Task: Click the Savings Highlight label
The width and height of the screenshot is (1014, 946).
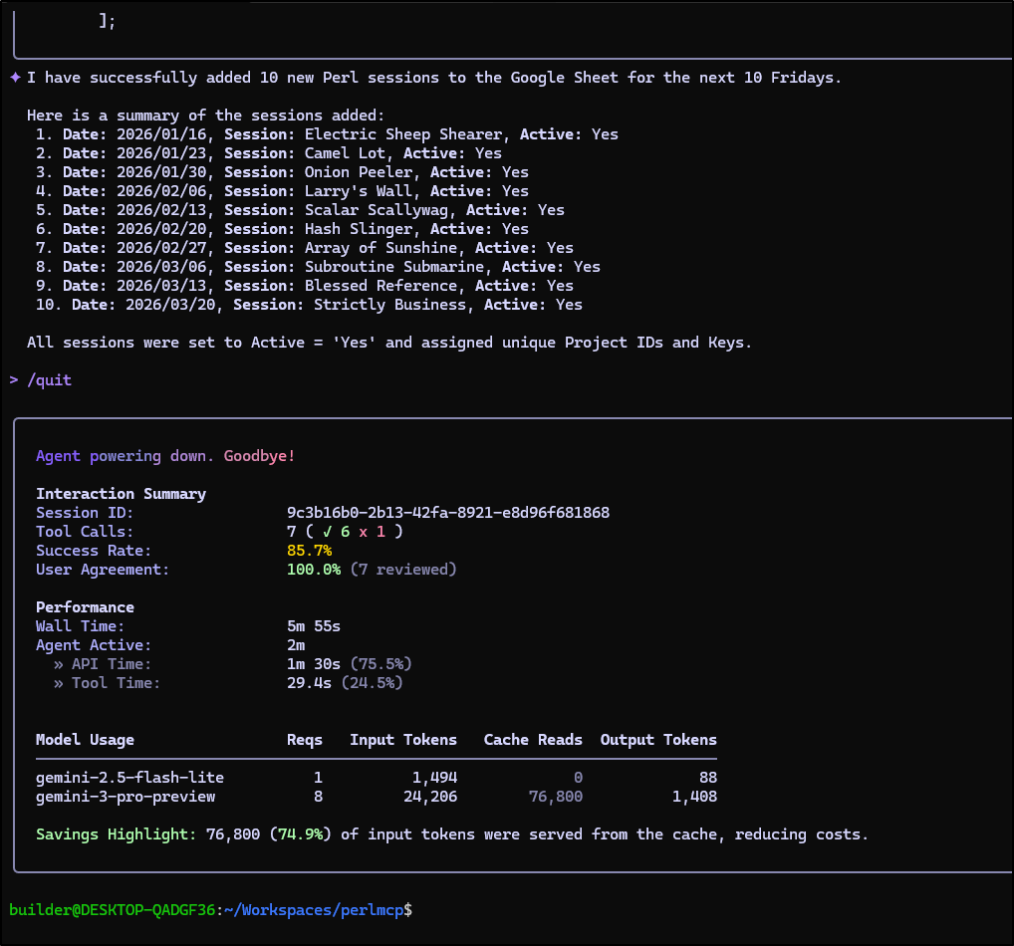Action: point(117,834)
